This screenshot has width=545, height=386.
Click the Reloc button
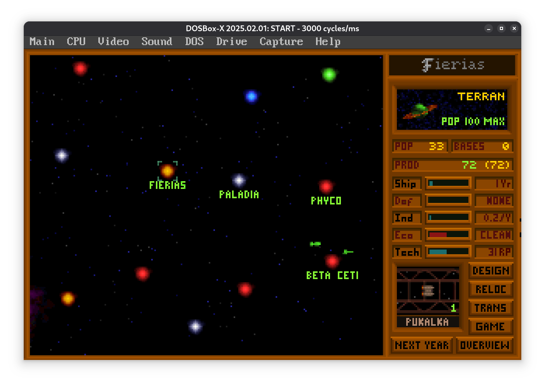pyautogui.click(x=491, y=289)
